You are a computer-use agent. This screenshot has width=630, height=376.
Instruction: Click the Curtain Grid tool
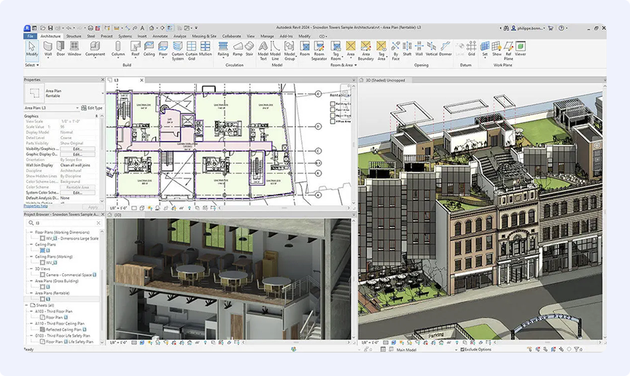[192, 48]
